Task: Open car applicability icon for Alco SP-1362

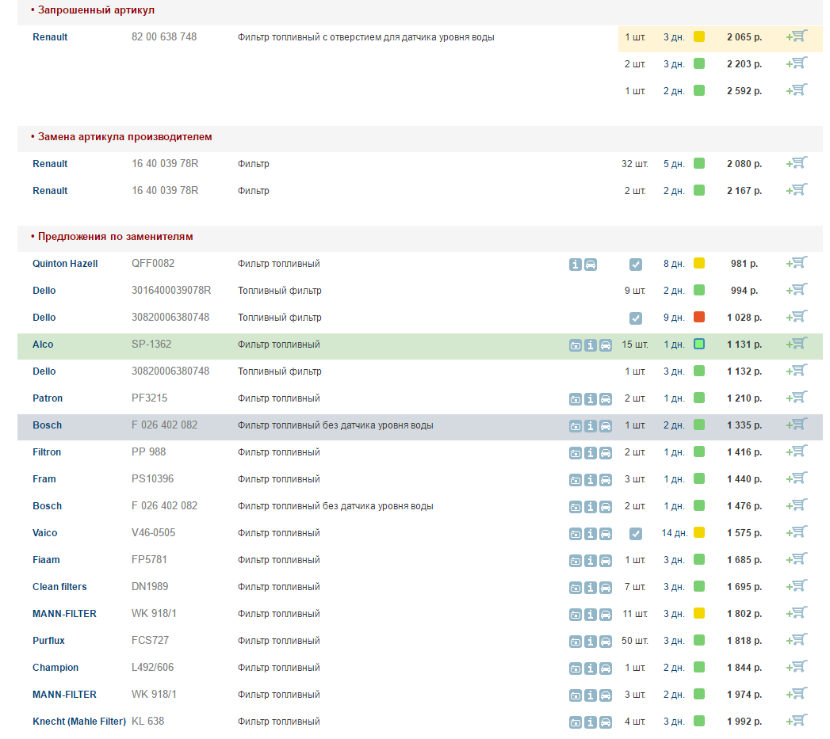Action: (606, 345)
